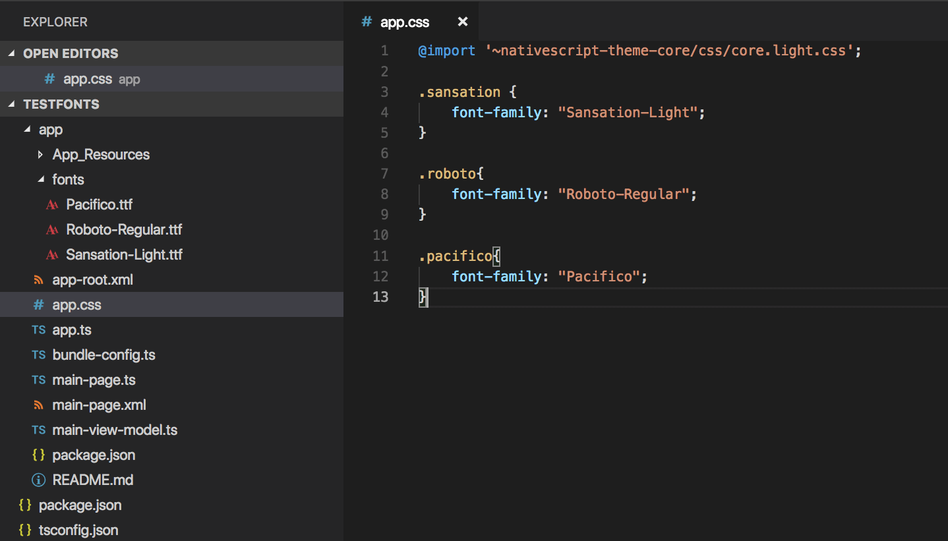This screenshot has width=948, height=541.
Task: Click the CSS icon next to app.css
Action: (x=38, y=304)
